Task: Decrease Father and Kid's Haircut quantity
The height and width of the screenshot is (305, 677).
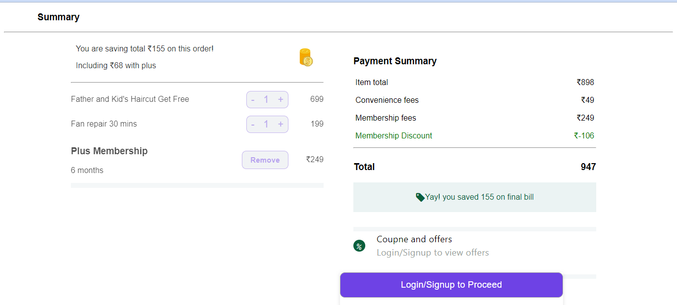Action: (253, 100)
